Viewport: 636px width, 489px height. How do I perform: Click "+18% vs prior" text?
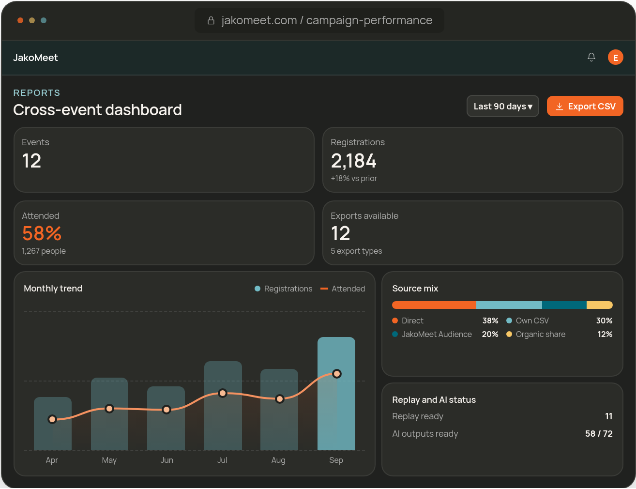click(354, 178)
